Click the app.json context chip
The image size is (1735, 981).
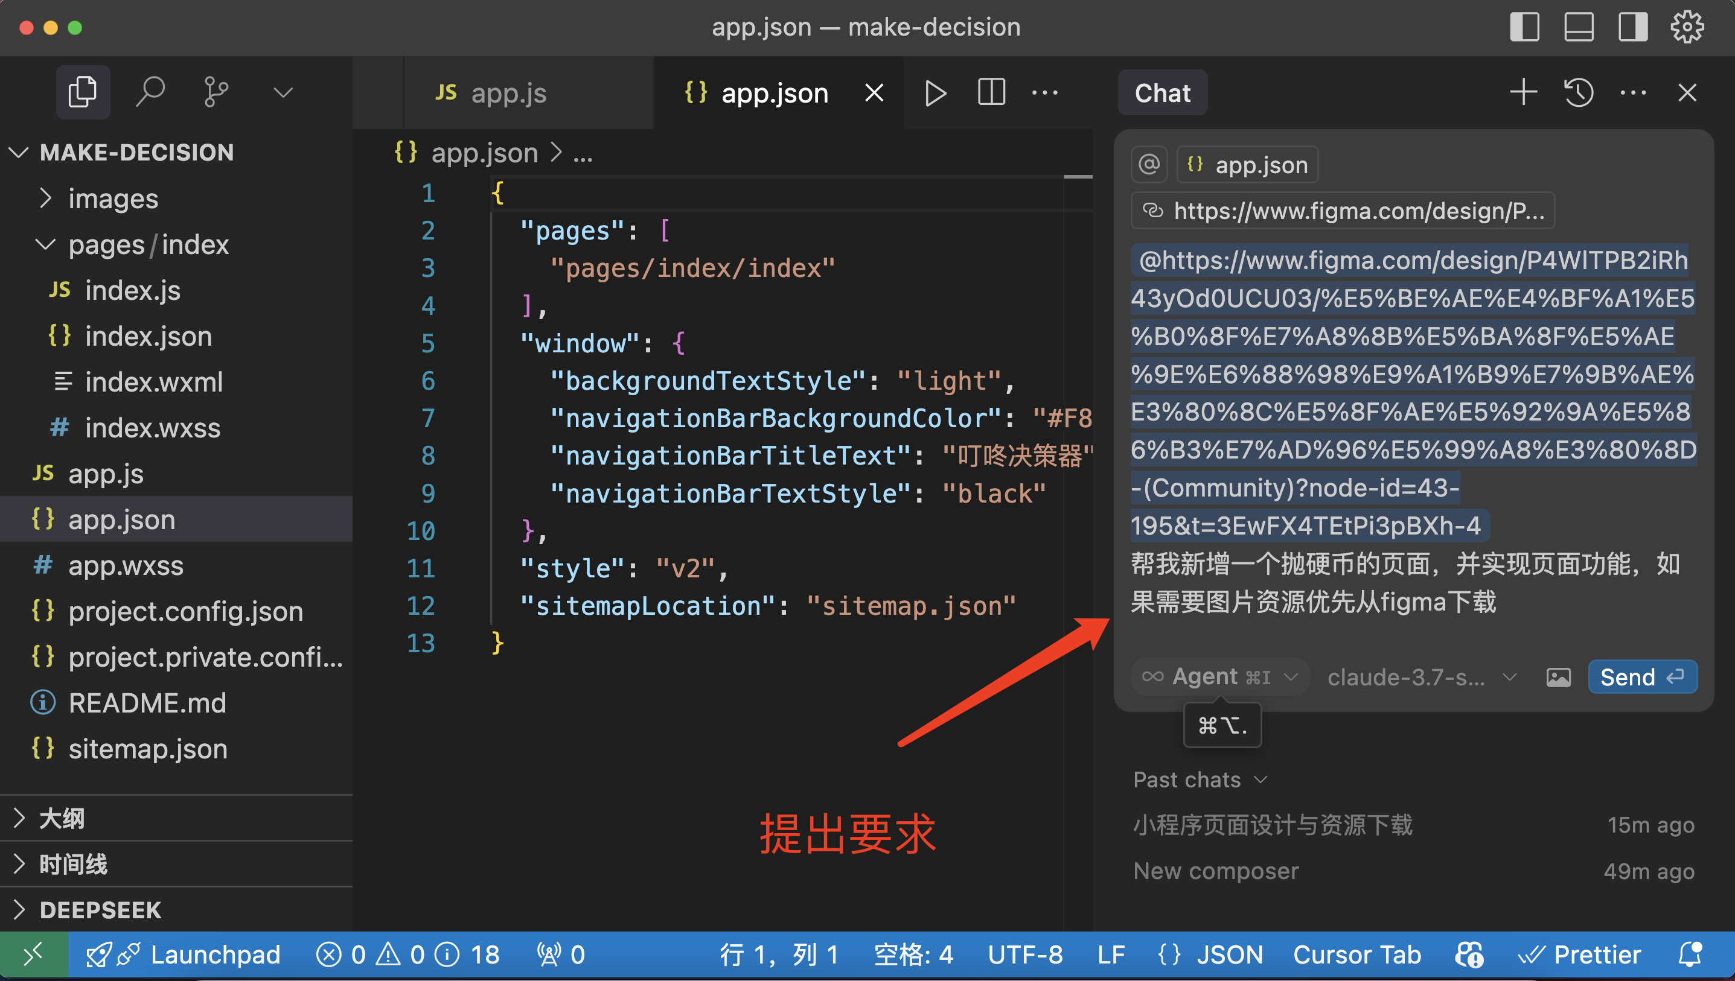click(x=1247, y=164)
